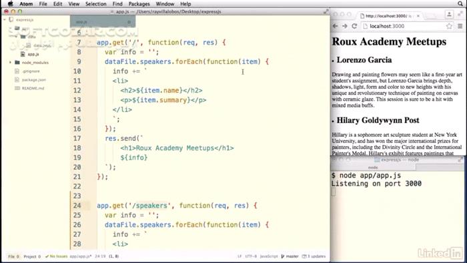The image size is (467, 263).
Task: Open the Edit menu
Action: point(58,4)
